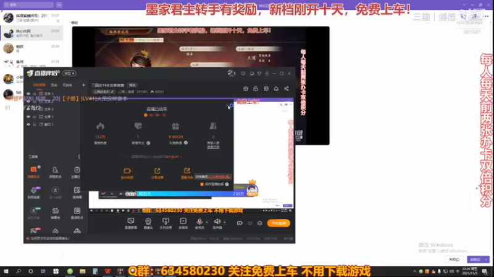Close the stream-ended summary dialog
This screenshot has width=494, height=277.
[x=227, y=106]
